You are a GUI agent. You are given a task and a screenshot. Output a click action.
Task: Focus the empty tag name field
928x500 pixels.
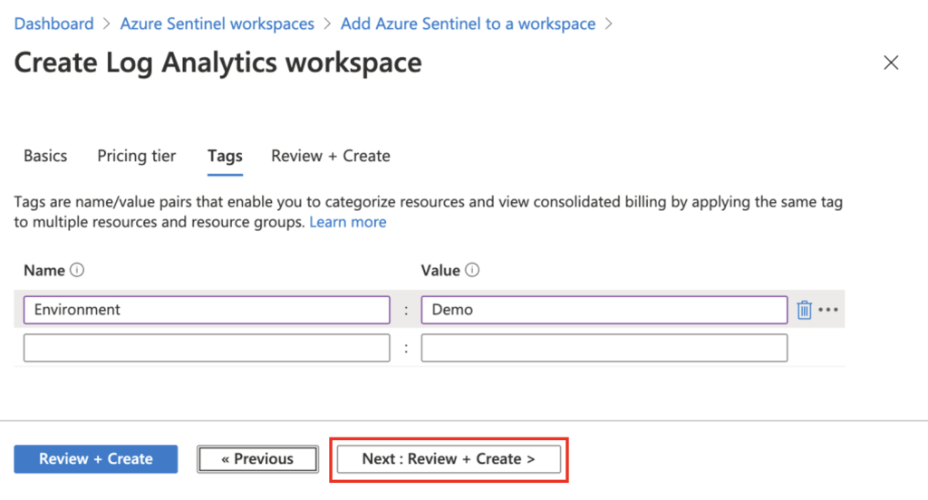(x=207, y=348)
